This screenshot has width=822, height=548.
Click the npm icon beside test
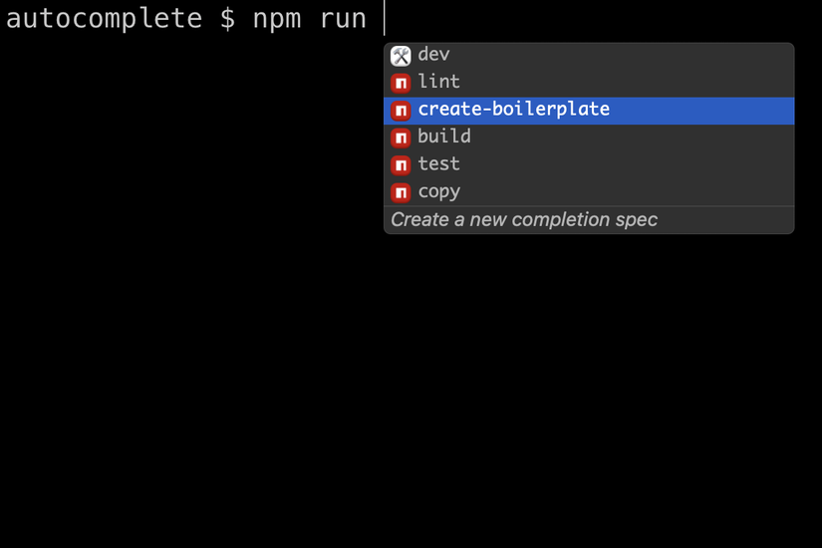coord(401,164)
